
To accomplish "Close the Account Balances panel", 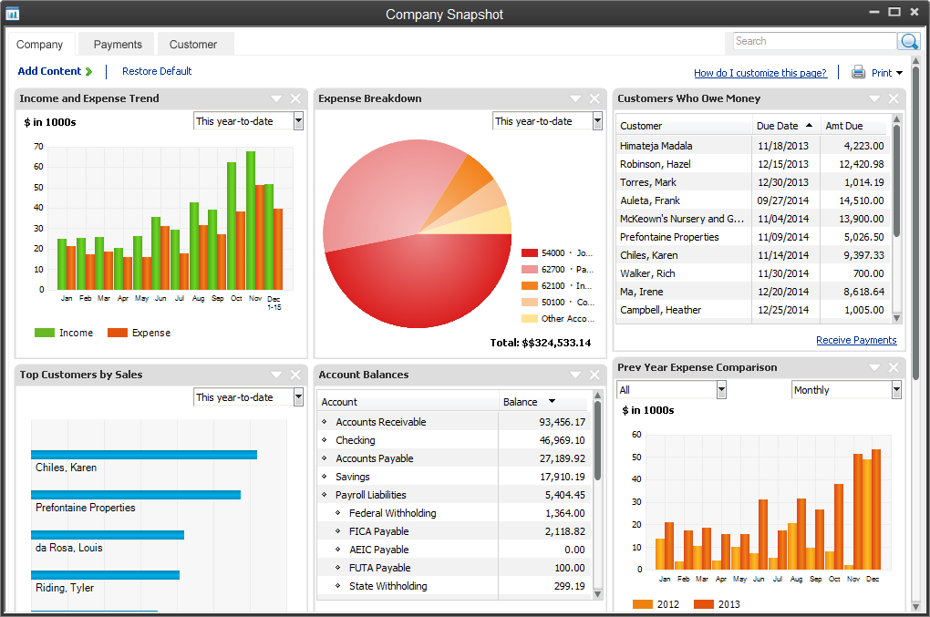I will coord(594,375).
